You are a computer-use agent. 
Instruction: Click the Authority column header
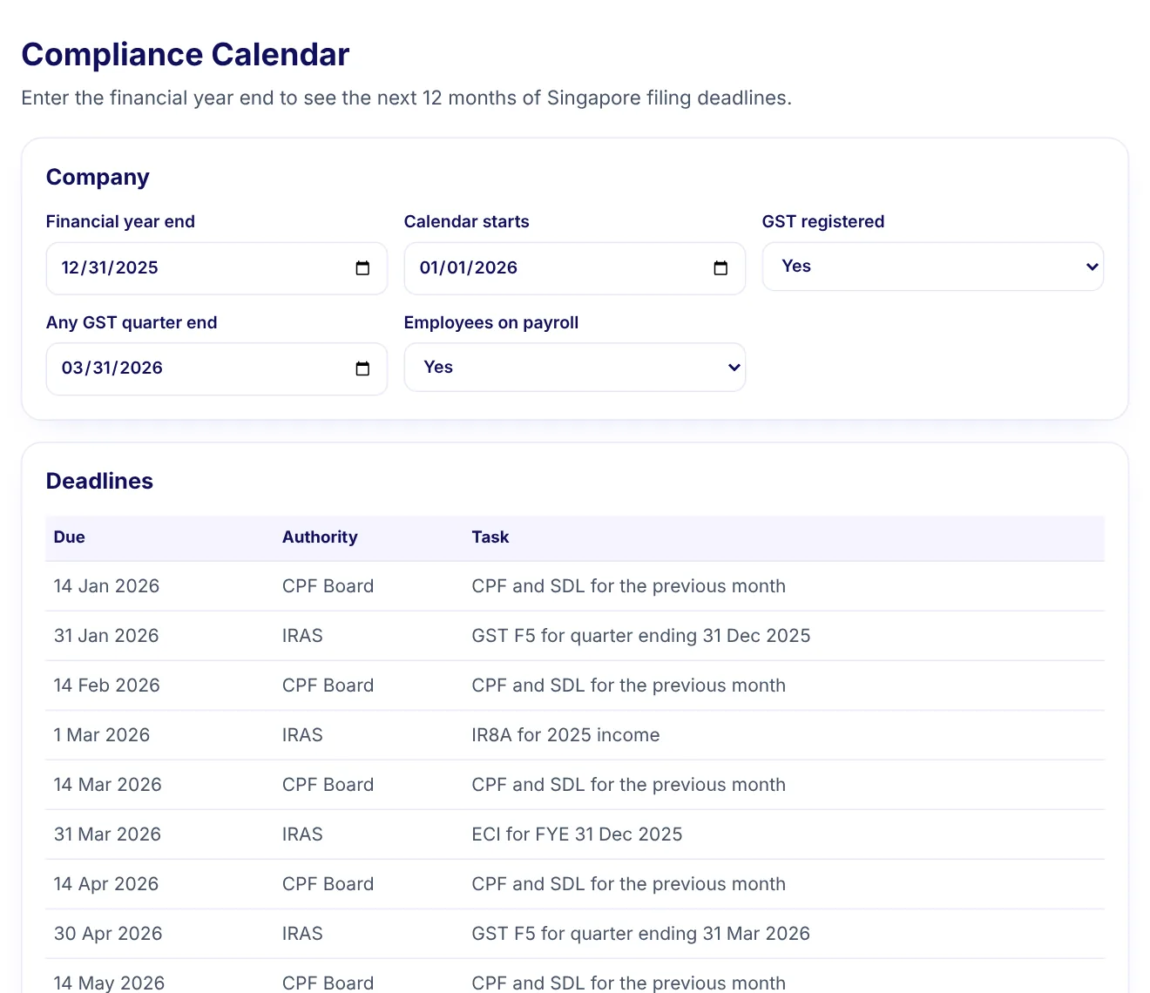[x=320, y=537]
